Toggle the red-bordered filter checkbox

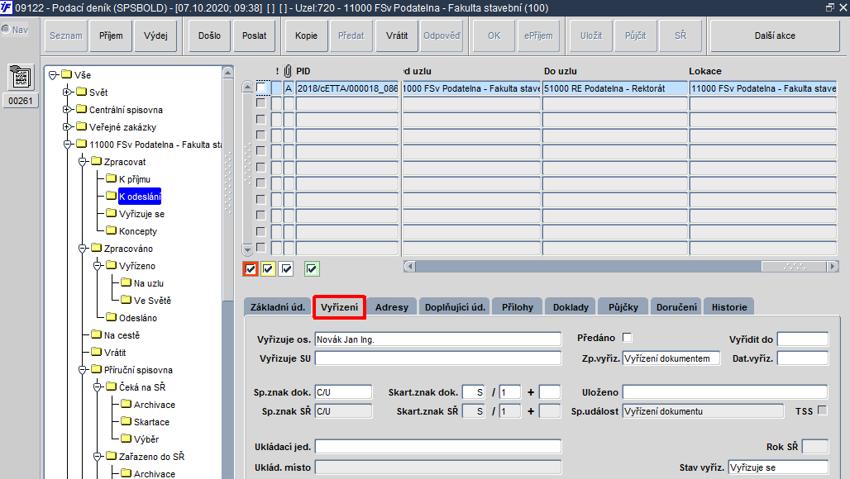tap(250, 268)
